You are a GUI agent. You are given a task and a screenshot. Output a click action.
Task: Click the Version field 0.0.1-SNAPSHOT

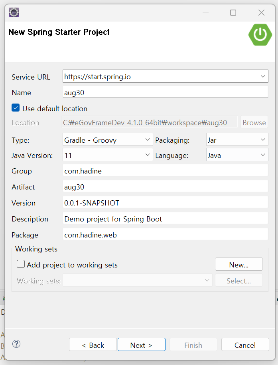166,203
